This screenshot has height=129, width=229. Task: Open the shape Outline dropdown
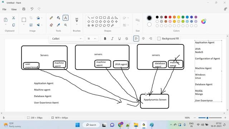126,18
